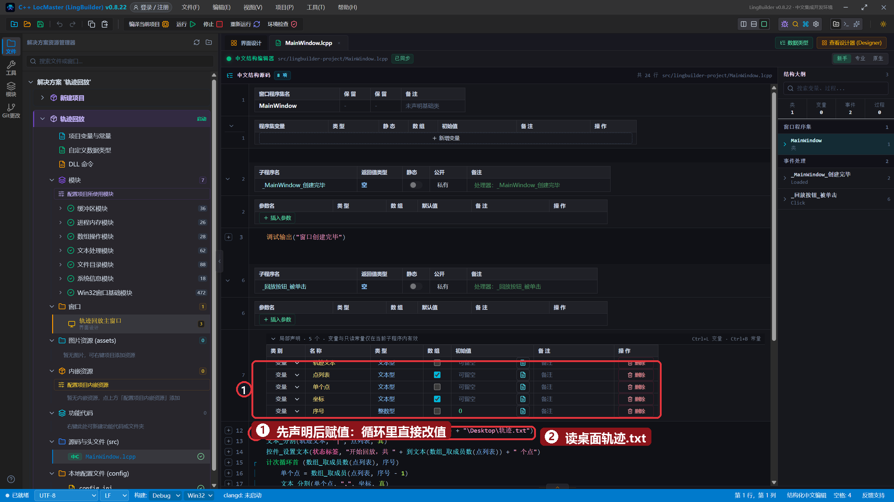Screen dimensions: 894x502
Task: Open the UTF-8 encoding dropdown
Action: click(66, 495)
